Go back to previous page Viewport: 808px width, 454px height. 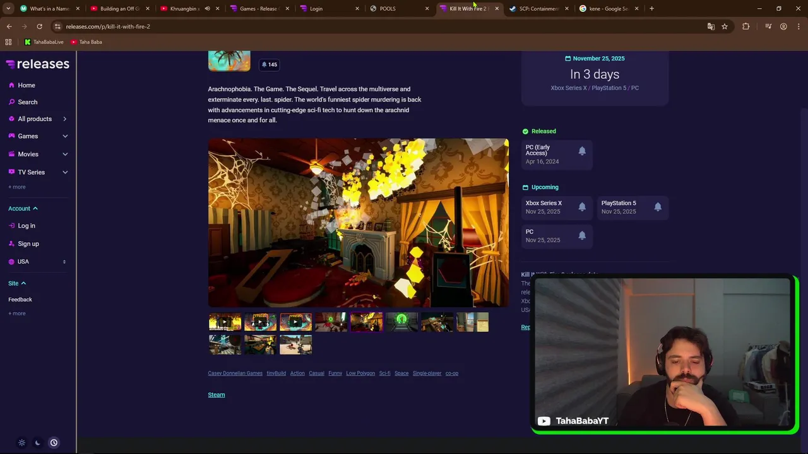(9, 26)
